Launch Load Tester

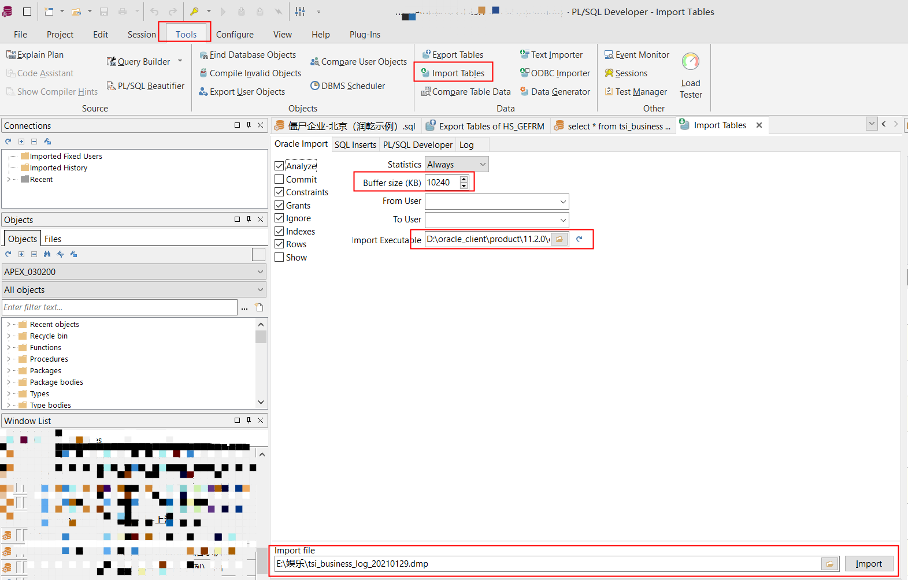691,76
